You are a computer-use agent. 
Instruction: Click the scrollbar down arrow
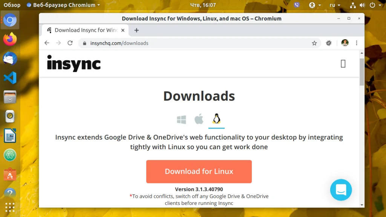point(361,205)
